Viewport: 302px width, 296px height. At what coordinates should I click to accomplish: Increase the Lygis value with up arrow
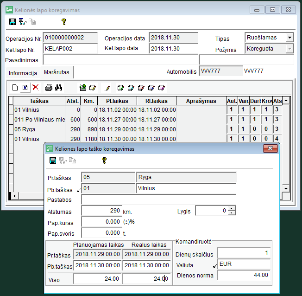(232, 208)
